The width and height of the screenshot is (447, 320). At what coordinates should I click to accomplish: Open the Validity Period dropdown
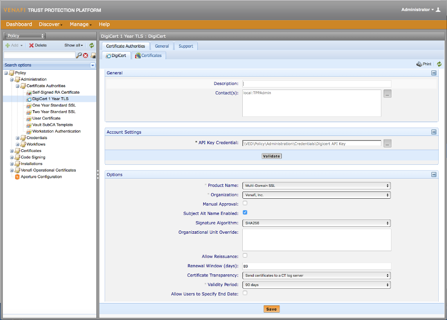317,285
